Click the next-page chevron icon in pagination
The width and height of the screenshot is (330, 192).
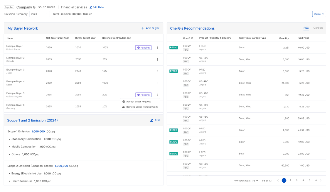pyautogui.click(x=321, y=181)
